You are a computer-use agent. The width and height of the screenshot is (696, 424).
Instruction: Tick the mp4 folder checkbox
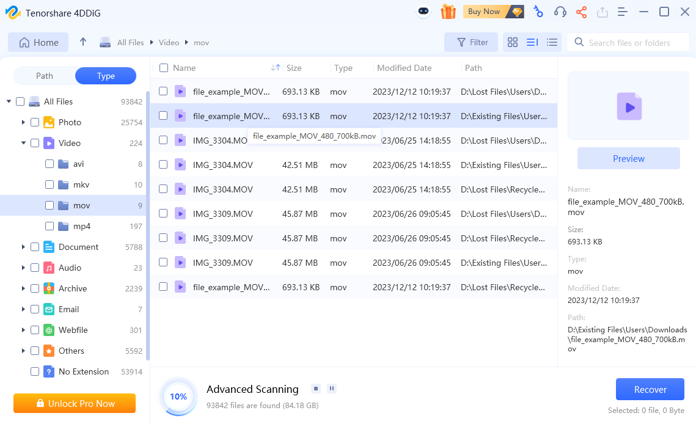pyautogui.click(x=49, y=227)
